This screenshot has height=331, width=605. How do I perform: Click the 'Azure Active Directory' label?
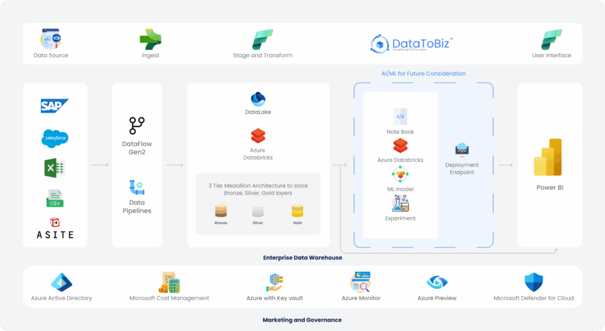pos(61,298)
